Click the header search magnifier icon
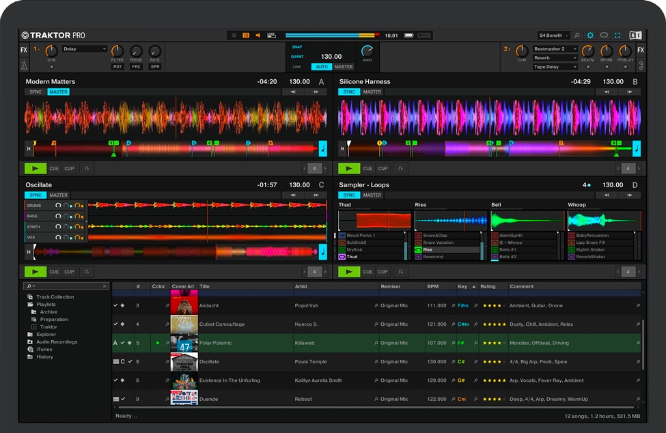The width and height of the screenshot is (666, 433). pyautogui.click(x=577, y=35)
